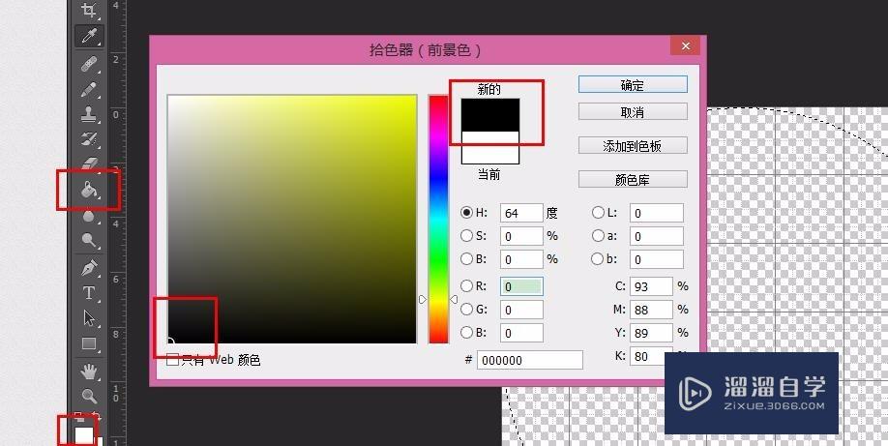This screenshot has height=446, width=888.
Task: Confirm with the 确定 button
Action: point(633,85)
